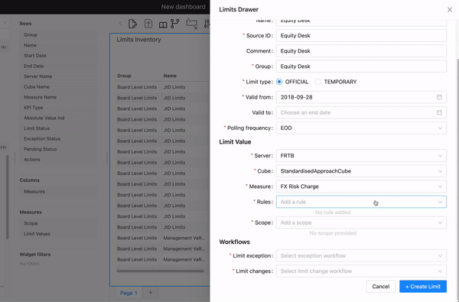Open the Rules 'Add a rule' dropdown

click(x=361, y=202)
